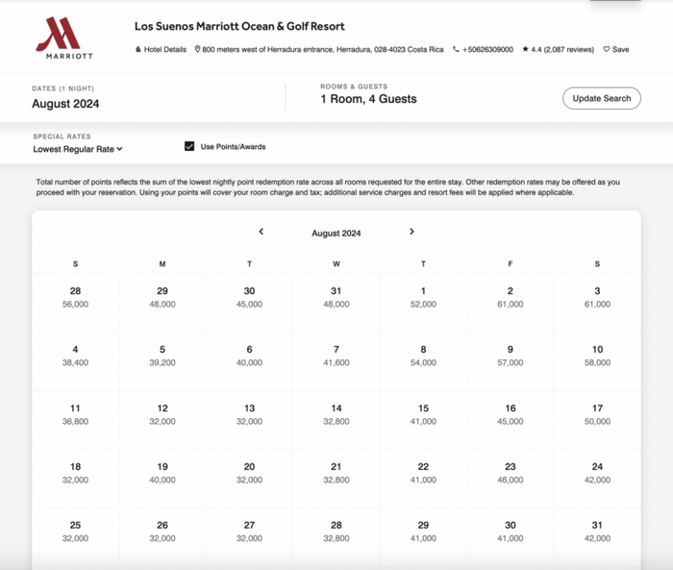Click the calendar's August 2024 month title

[336, 233]
